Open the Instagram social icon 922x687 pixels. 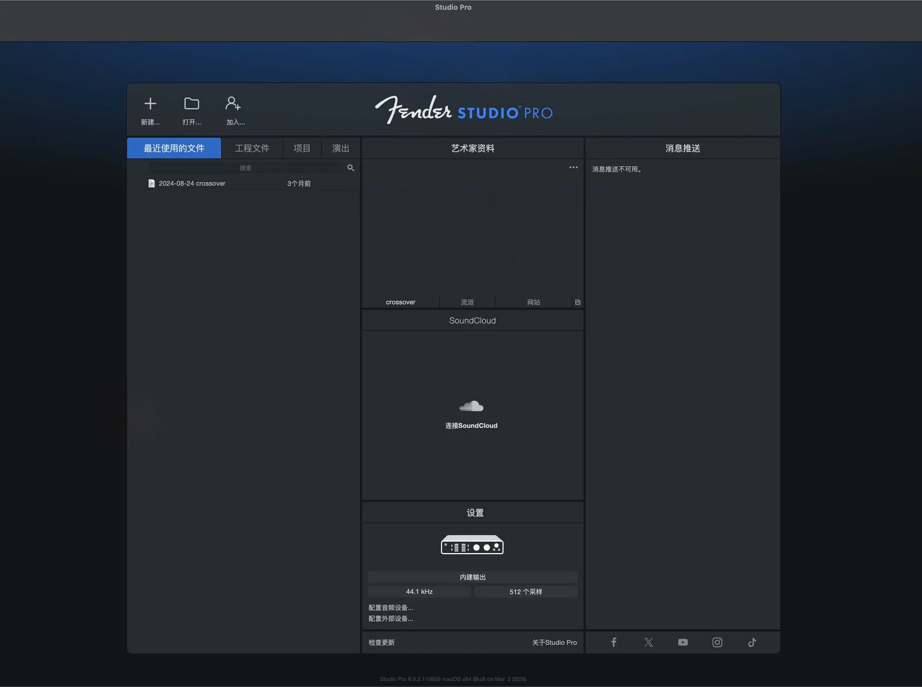pos(717,643)
